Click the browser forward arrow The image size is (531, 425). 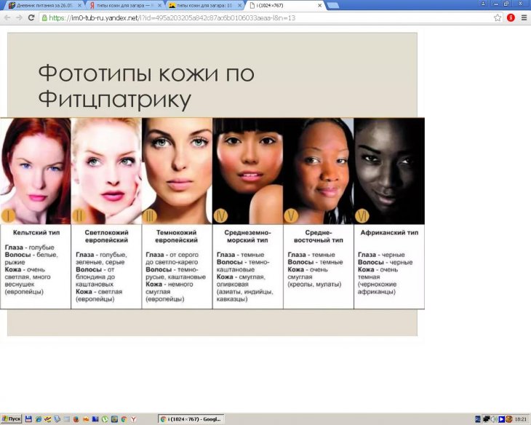[x=19, y=17]
